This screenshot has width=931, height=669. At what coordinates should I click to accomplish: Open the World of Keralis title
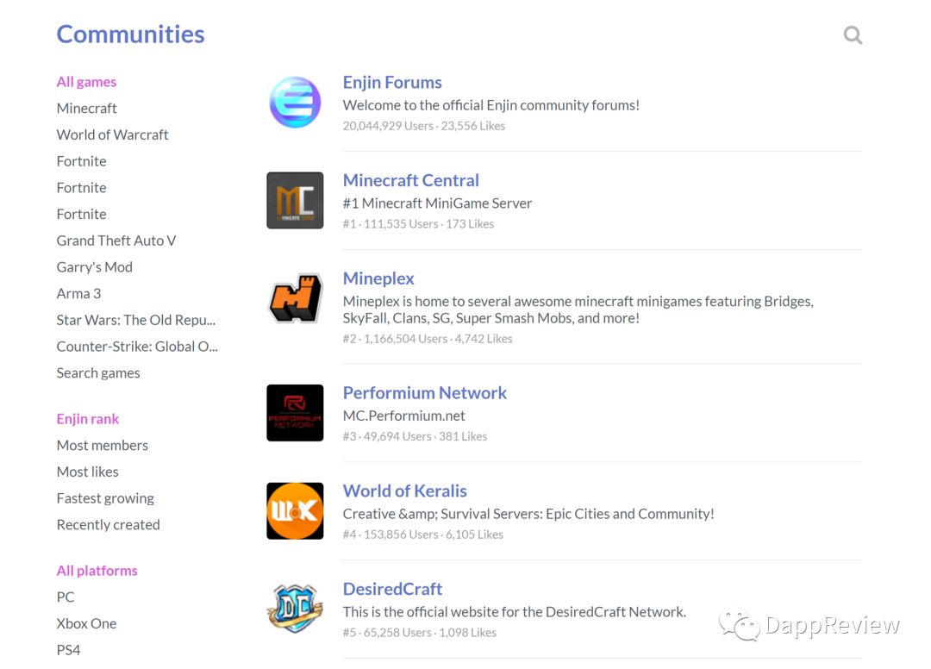click(405, 491)
